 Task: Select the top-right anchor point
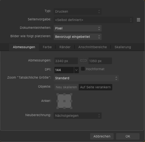coord(71,94)
